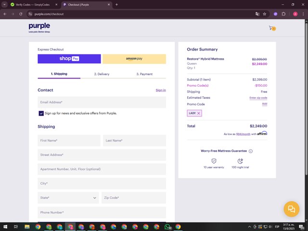Open a new browser tab

click(x=116, y=4)
